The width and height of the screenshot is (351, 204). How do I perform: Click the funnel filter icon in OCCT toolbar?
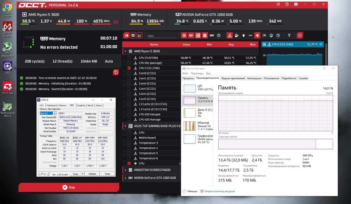pos(289,36)
